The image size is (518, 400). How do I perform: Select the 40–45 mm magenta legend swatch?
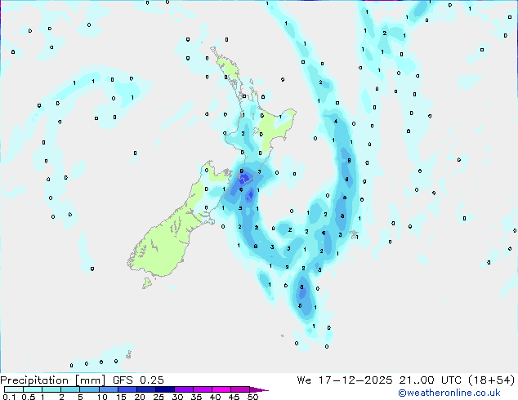(221, 389)
